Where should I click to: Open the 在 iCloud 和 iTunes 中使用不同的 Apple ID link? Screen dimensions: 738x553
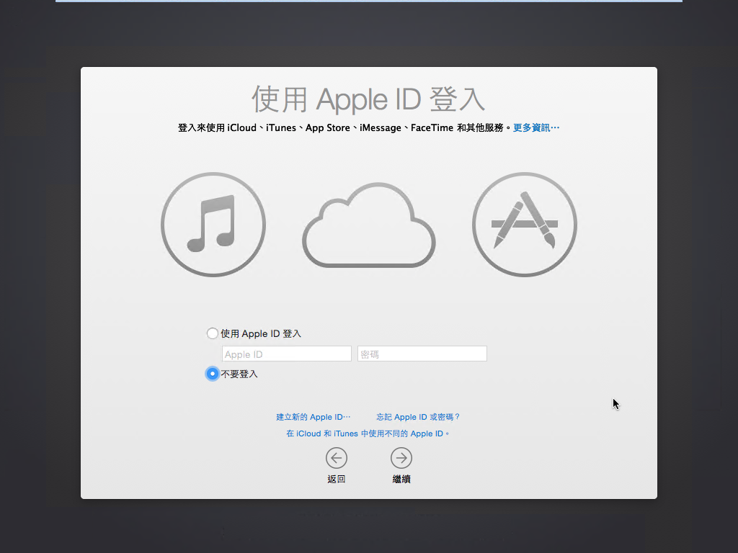368,433
